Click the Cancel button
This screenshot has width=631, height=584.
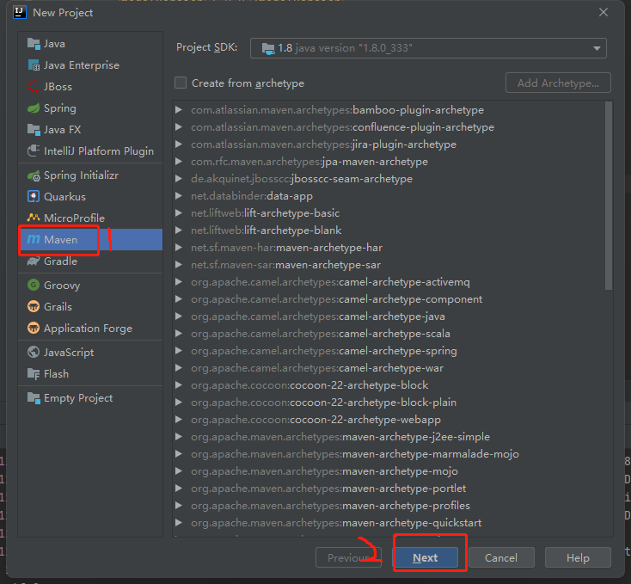[x=501, y=557]
